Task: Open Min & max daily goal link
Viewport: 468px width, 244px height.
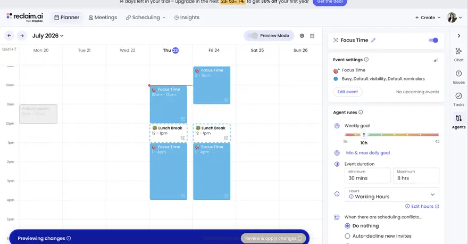Action: (x=367, y=153)
